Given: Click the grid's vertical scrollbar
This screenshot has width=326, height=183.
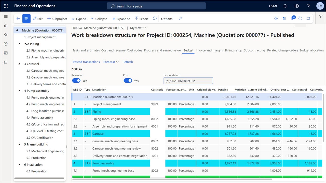Looking at the screenshot, I should [324, 118].
